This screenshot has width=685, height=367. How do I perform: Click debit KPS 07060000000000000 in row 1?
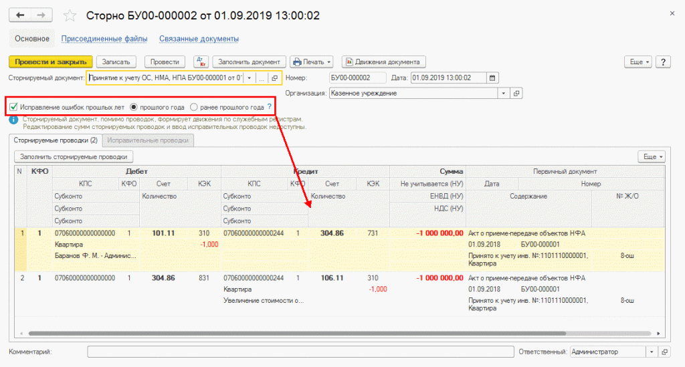85,233
